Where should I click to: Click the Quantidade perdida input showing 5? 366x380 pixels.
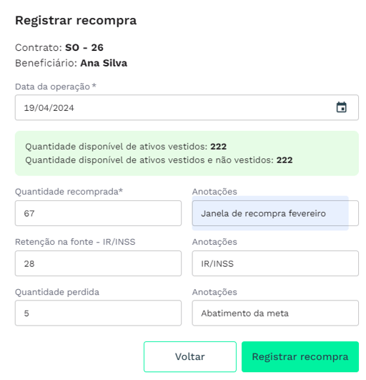pos(98,313)
